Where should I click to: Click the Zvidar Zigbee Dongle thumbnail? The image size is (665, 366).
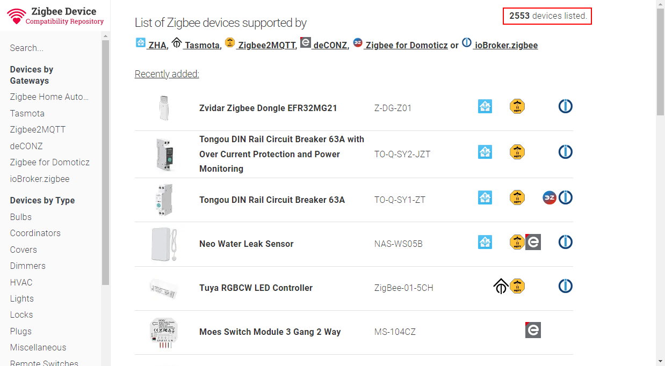[x=164, y=108]
